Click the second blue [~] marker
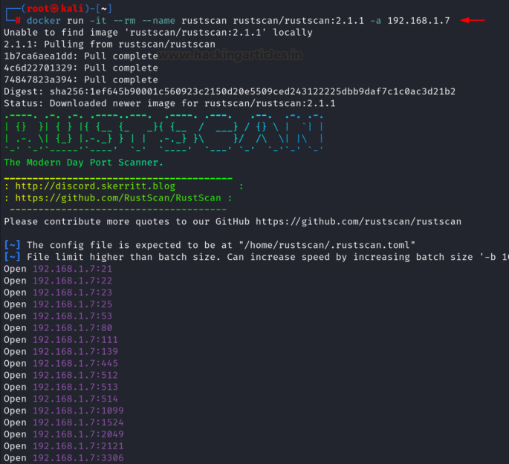This screenshot has height=464, width=509. (13, 257)
